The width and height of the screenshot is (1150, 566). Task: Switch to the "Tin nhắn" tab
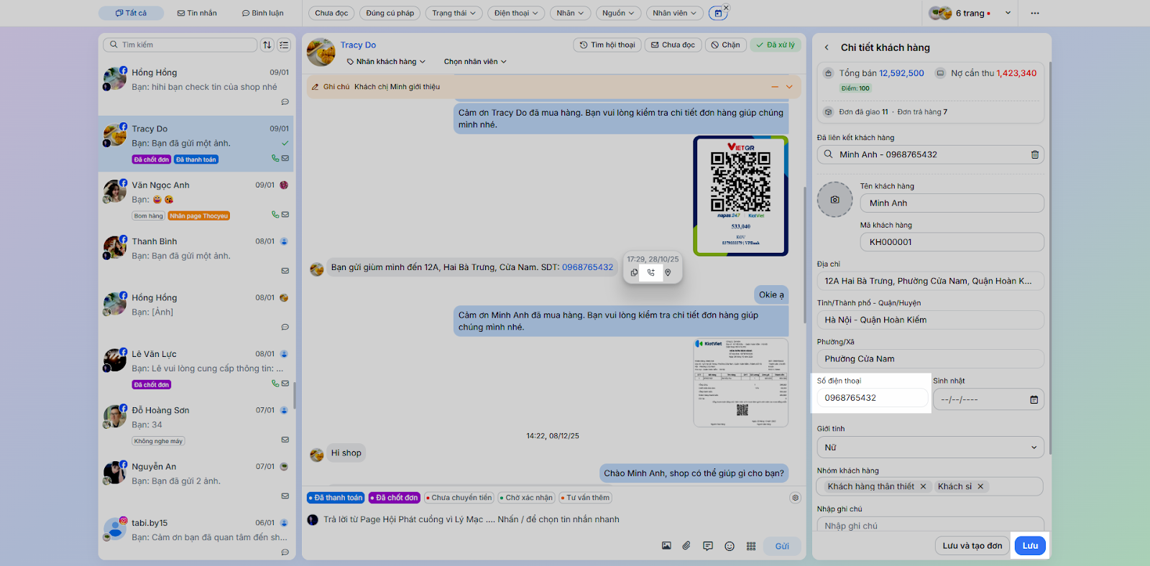click(197, 13)
